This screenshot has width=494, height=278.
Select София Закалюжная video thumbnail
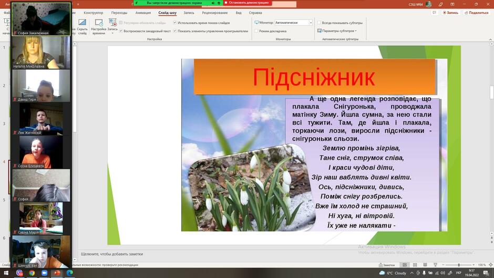tap(41, 18)
